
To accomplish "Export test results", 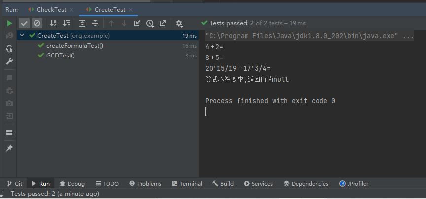I will pos(162,23).
